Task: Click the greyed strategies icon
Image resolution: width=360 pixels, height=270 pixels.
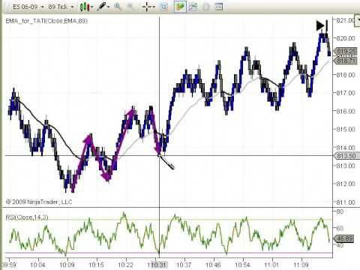Action: pos(206,7)
